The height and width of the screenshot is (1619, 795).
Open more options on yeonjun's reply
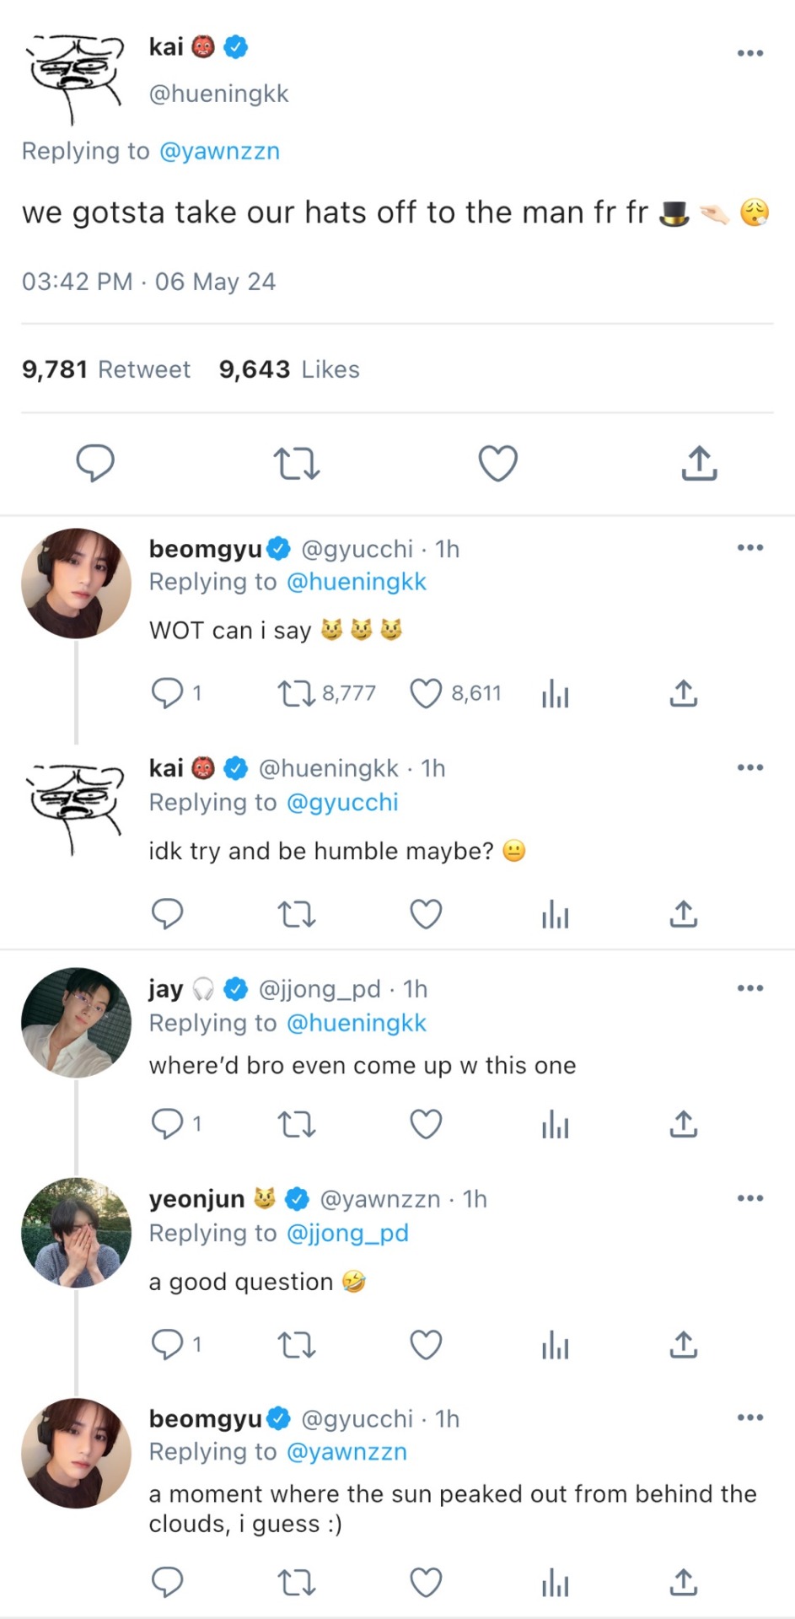click(x=749, y=1198)
